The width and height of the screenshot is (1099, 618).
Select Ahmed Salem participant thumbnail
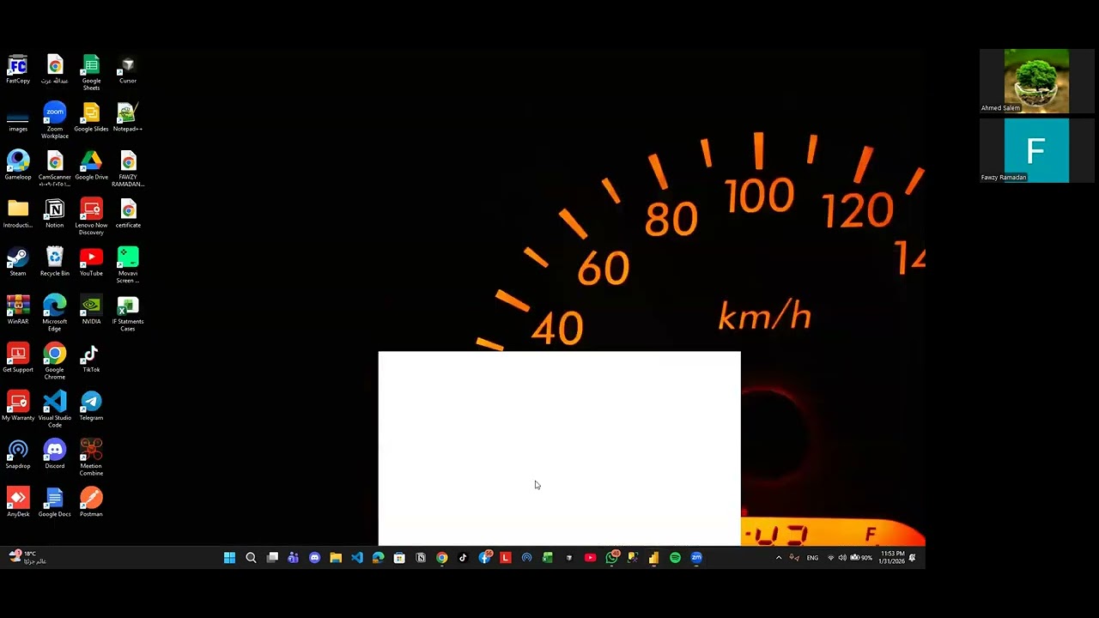(x=1036, y=81)
